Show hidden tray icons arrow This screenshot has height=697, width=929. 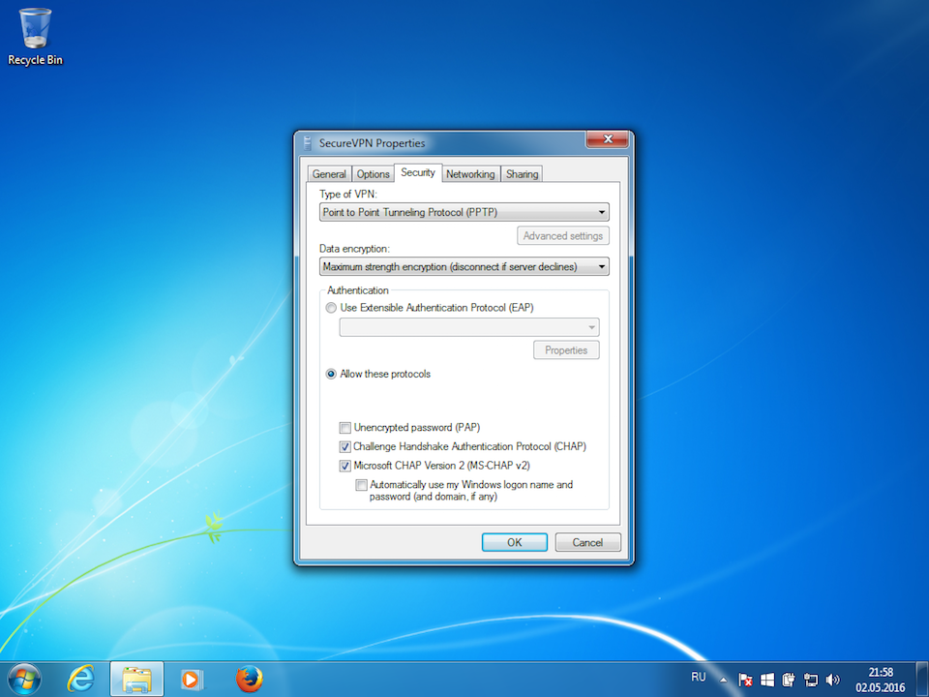(723, 680)
